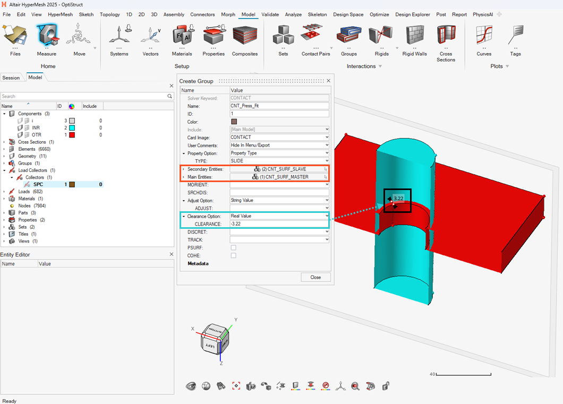Click the group Color swatch
The image size is (563, 404).
click(234, 122)
